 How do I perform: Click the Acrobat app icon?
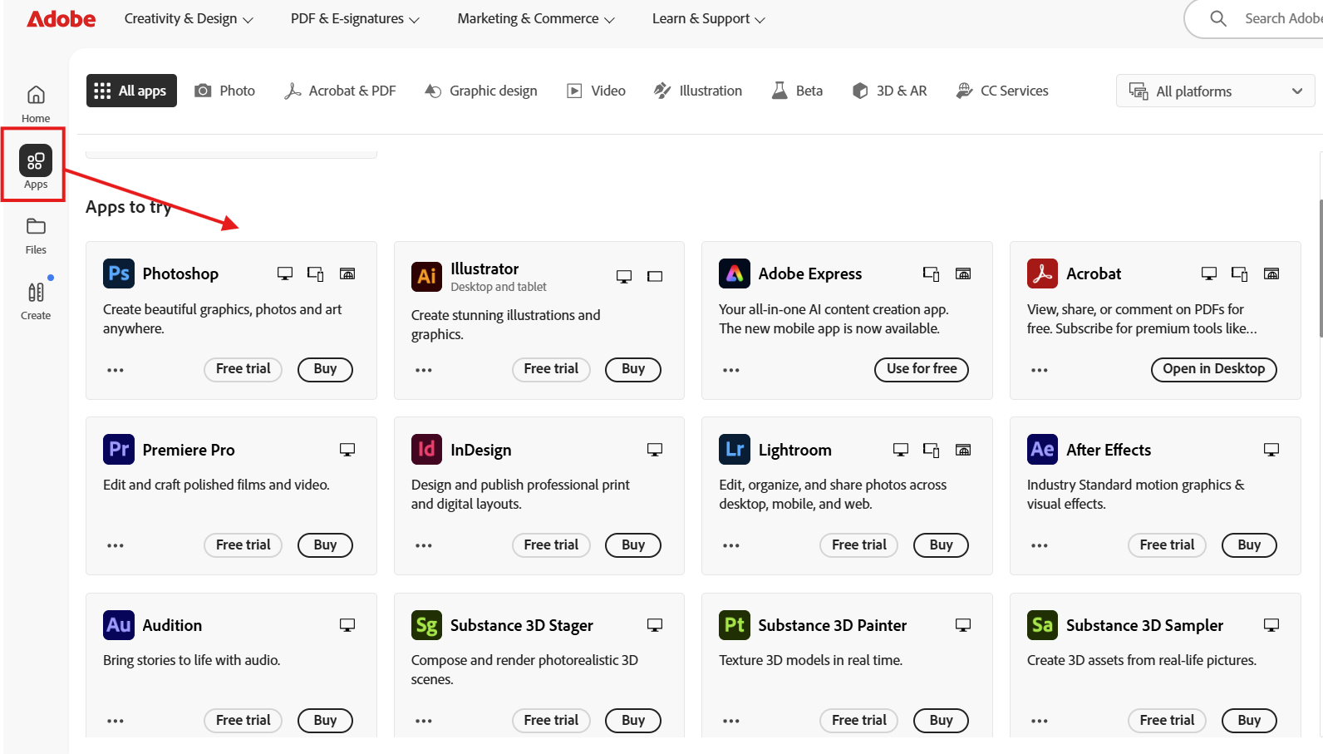[x=1042, y=274]
